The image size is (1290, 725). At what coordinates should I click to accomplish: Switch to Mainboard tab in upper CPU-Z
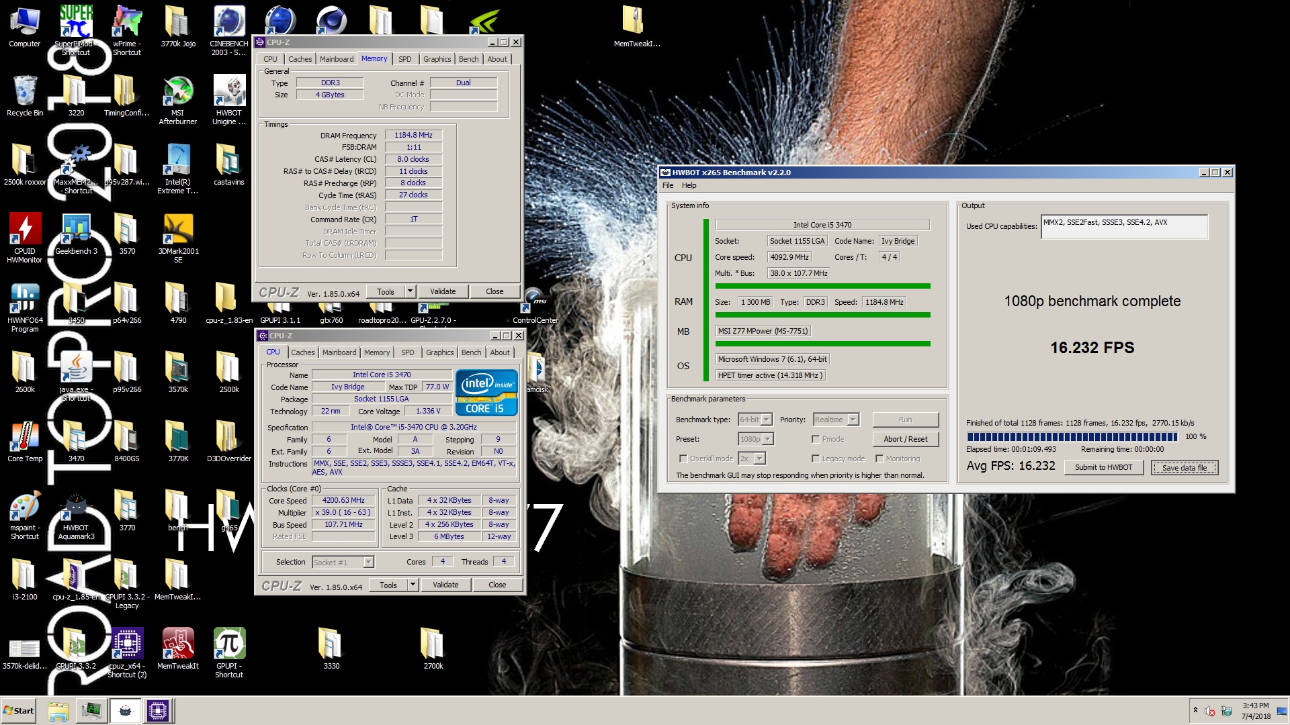pyautogui.click(x=336, y=59)
